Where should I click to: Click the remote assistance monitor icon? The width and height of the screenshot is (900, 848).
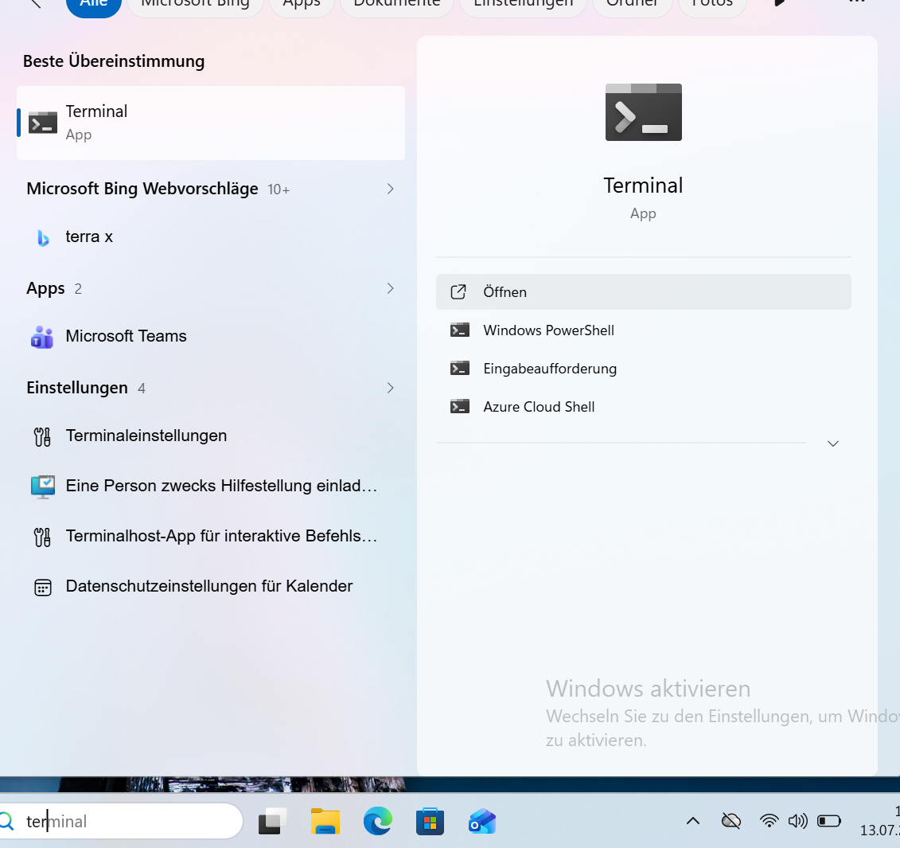coord(42,487)
